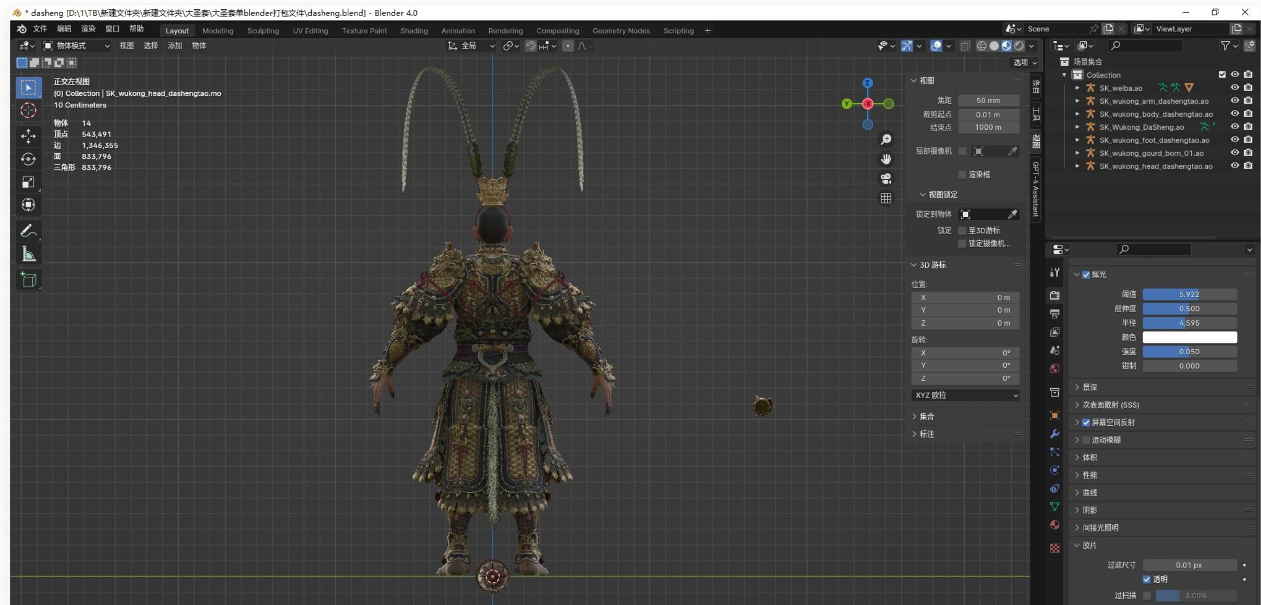Select the Annotate pencil tool
This screenshot has height=605, width=1261.
click(x=28, y=231)
